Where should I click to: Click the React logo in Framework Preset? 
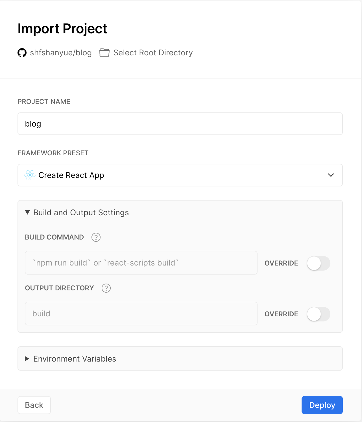[x=30, y=175]
